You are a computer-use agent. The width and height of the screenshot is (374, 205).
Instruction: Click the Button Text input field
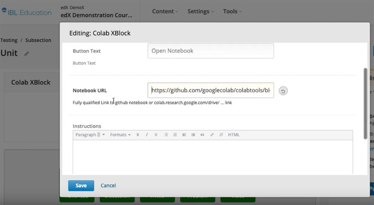click(210, 51)
